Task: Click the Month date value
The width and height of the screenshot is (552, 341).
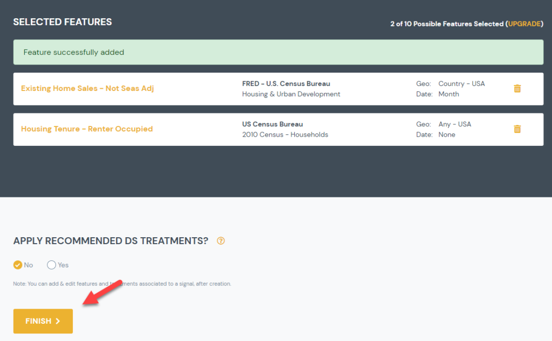Action: click(x=448, y=94)
